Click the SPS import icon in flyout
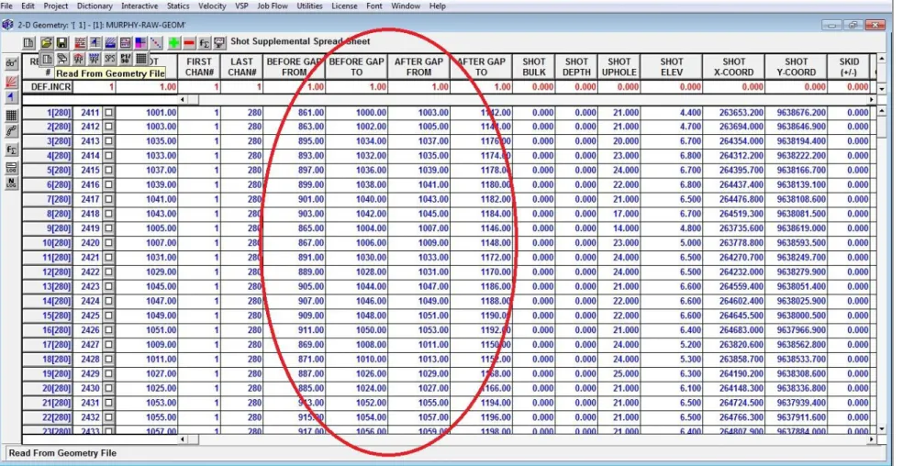Viewport: 903px width, 466px height. point(110,59)
